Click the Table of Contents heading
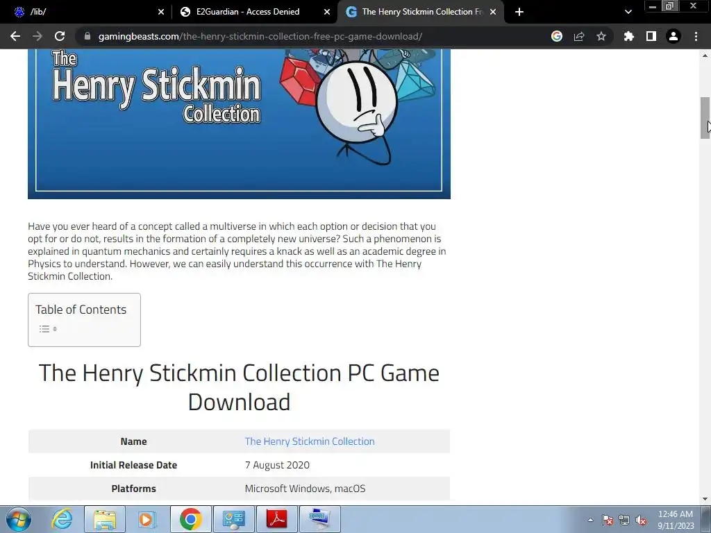The height and width of the screenshot is (533, 711). [x=81, y=310]
